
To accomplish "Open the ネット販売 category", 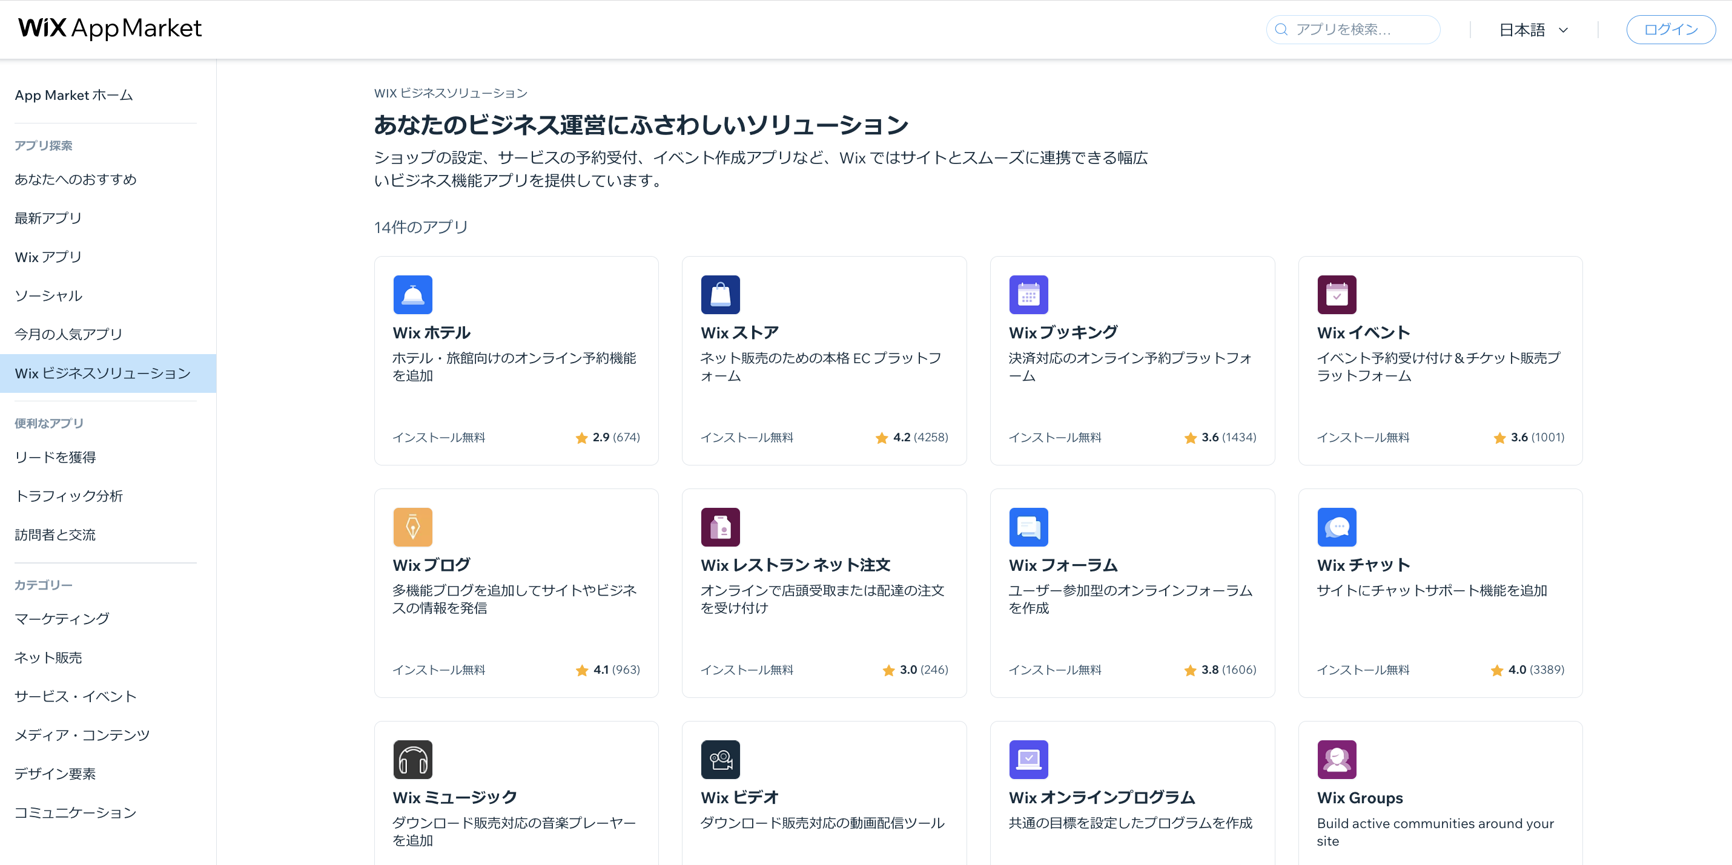I will (48, 657).
